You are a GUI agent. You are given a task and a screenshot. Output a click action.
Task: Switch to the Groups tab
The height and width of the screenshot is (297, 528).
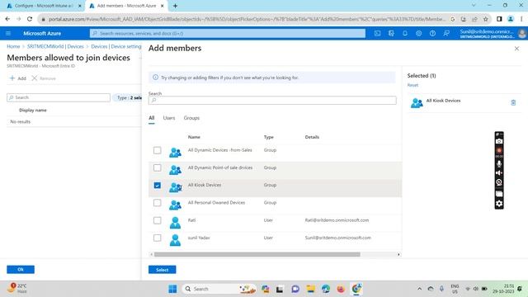191,118
